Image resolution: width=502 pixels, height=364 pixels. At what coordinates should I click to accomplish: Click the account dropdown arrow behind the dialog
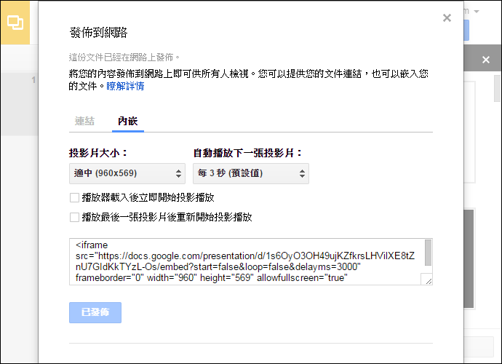tap(477, 12)
